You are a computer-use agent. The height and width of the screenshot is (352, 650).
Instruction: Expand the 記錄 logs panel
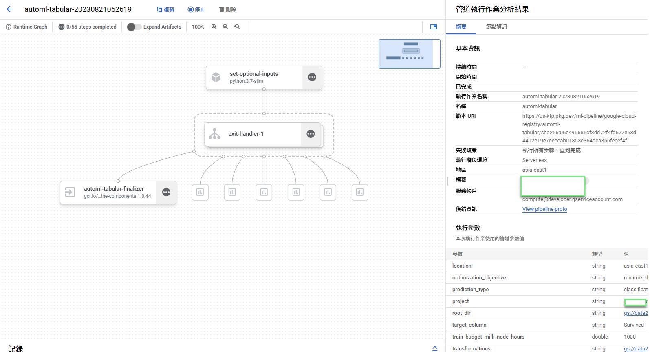[434, 348]
